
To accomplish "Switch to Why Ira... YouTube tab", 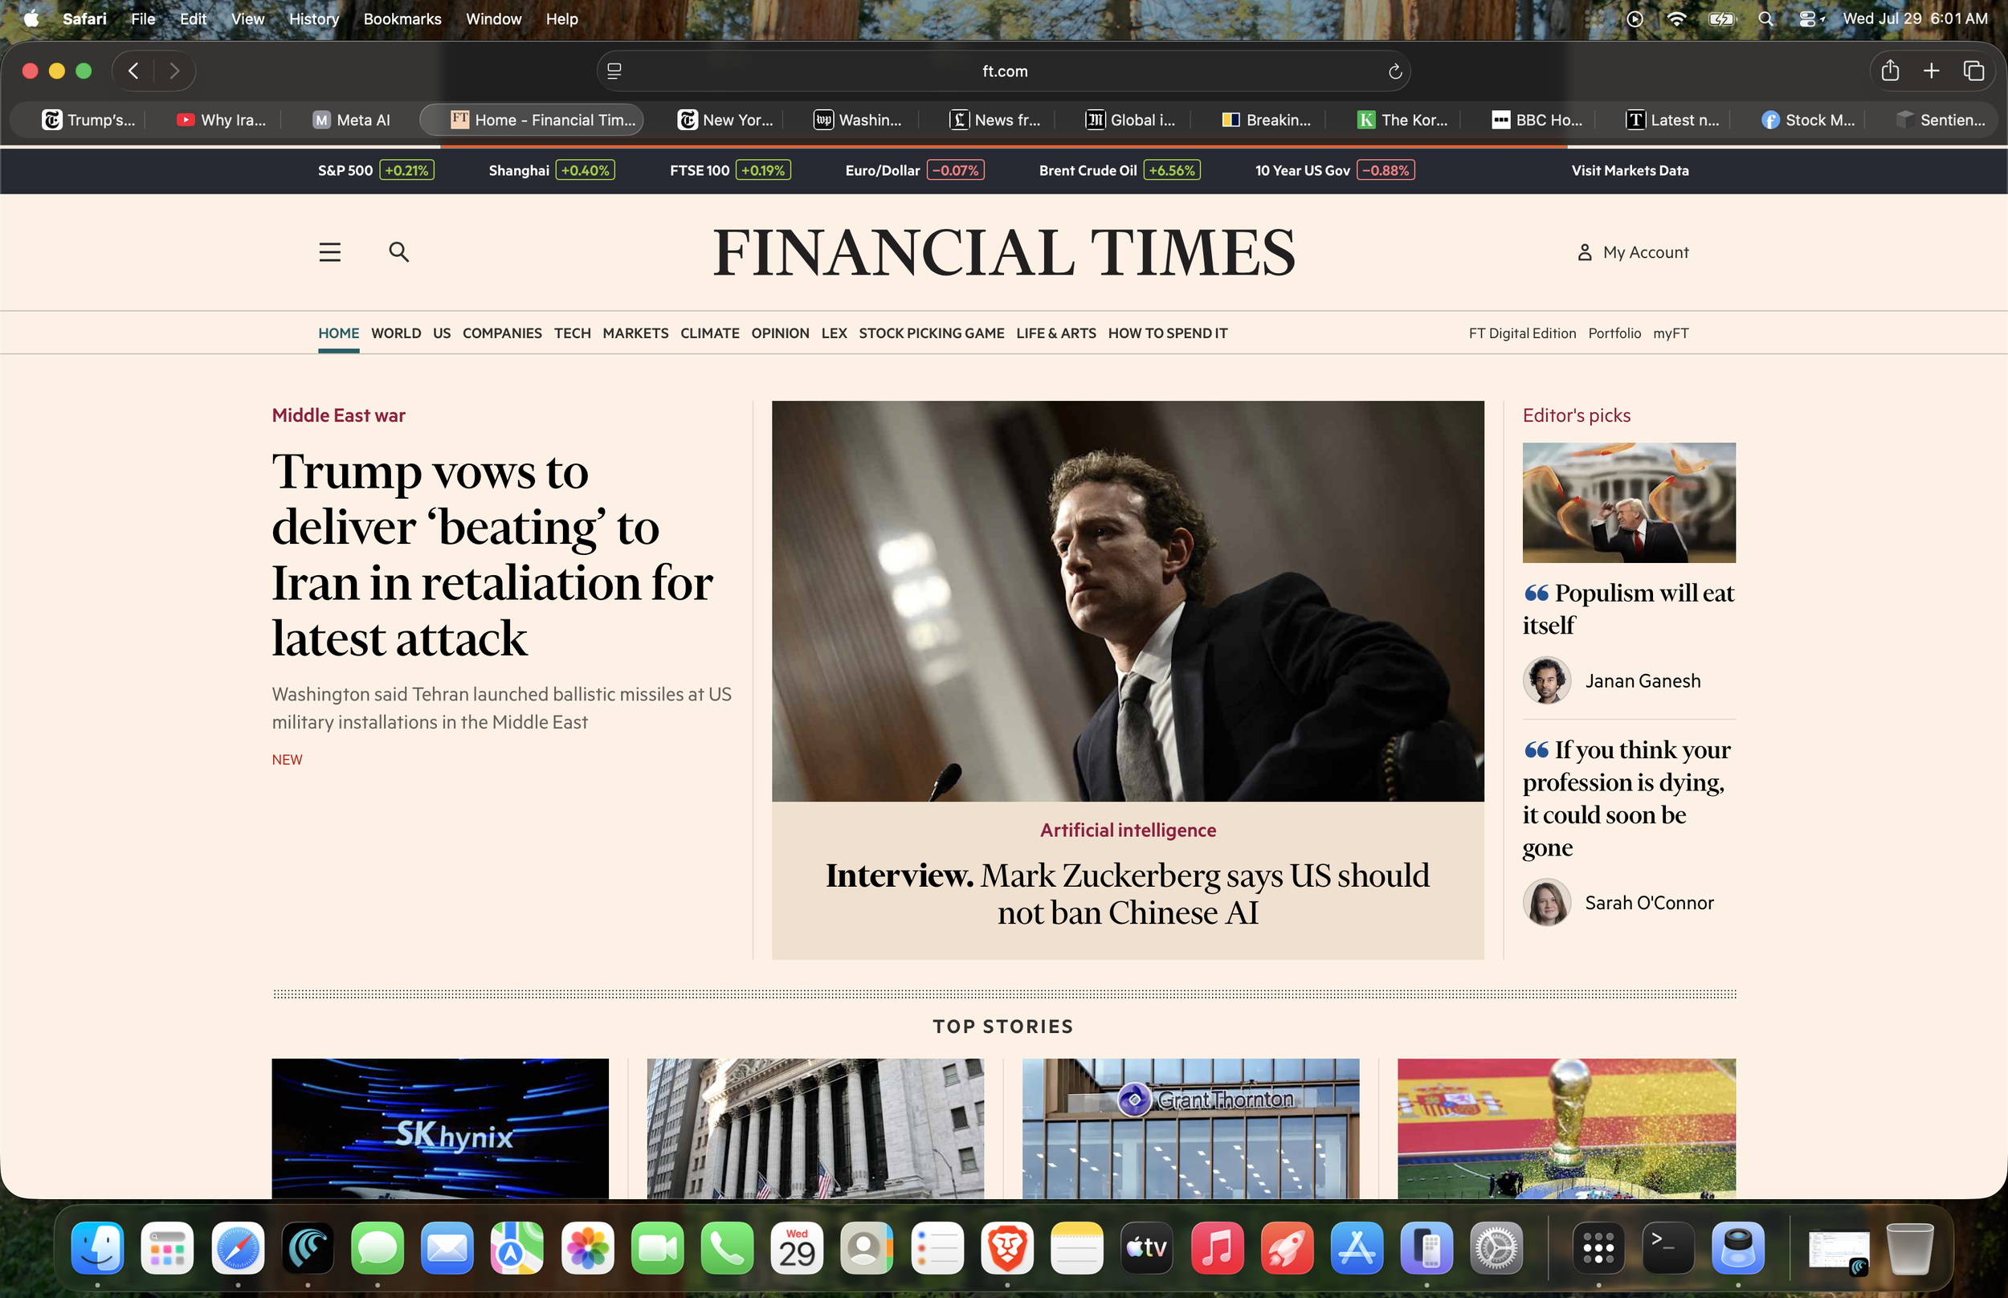I will pyautogui.click(x=221, y=120).
